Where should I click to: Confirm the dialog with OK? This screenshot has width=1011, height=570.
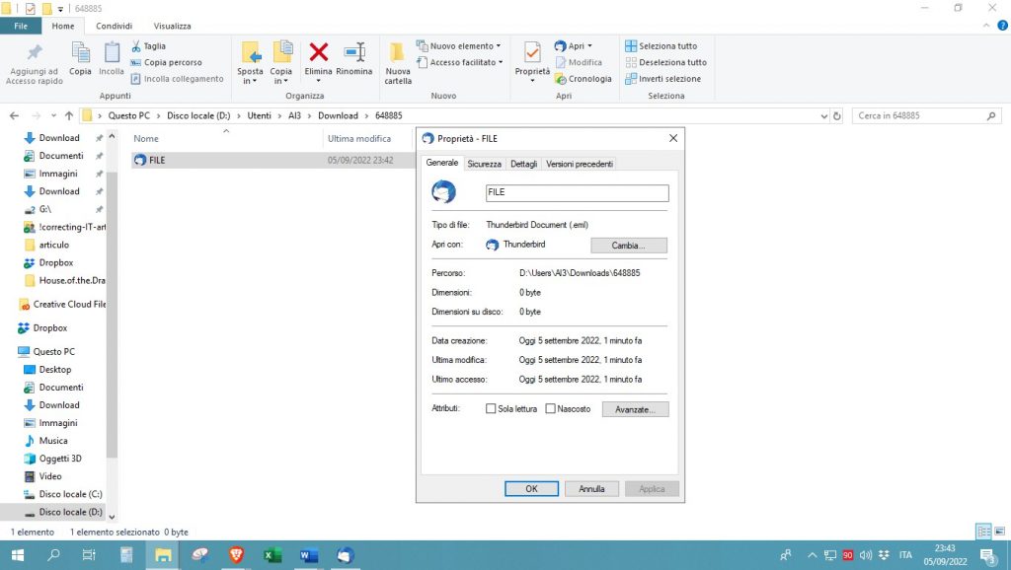click(531, 488)
